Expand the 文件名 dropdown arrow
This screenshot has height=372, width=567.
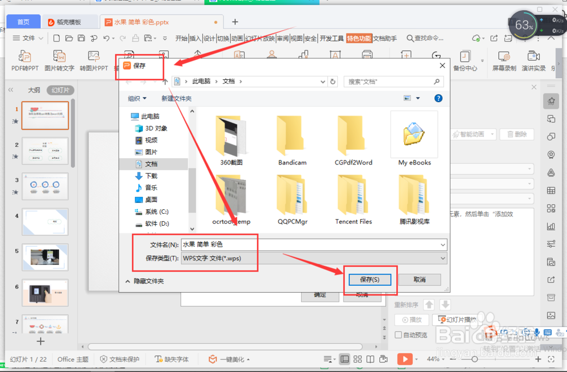click(443, 245)
